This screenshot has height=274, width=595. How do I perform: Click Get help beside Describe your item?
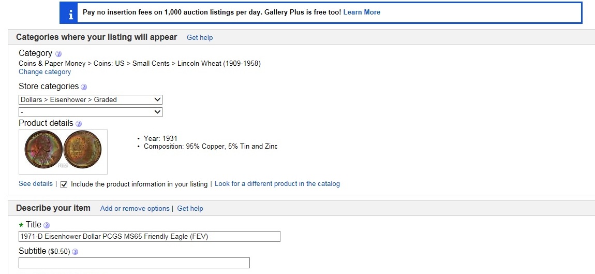click(x=190, y=208)
